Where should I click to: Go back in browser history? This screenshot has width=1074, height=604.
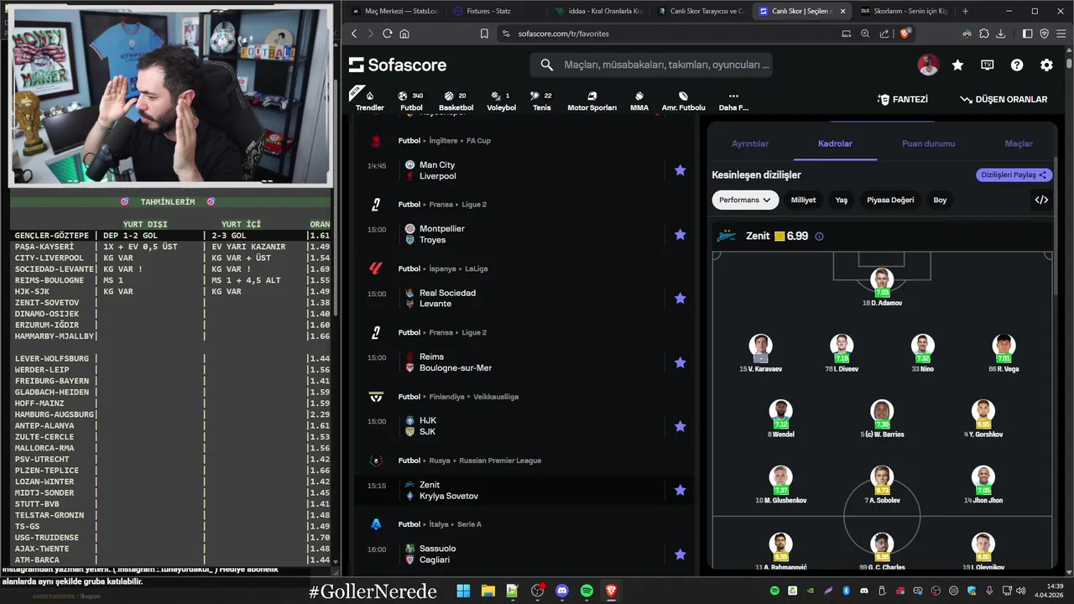click(x=354, y=34)
